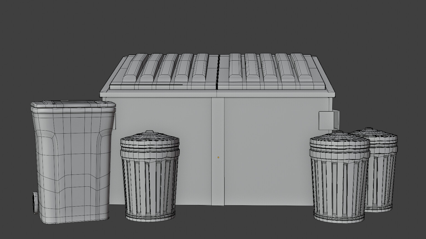Screen dimensions: 426x239
Task: Click the dumpster's right sliding door panel
Action: tap(272, 152)
